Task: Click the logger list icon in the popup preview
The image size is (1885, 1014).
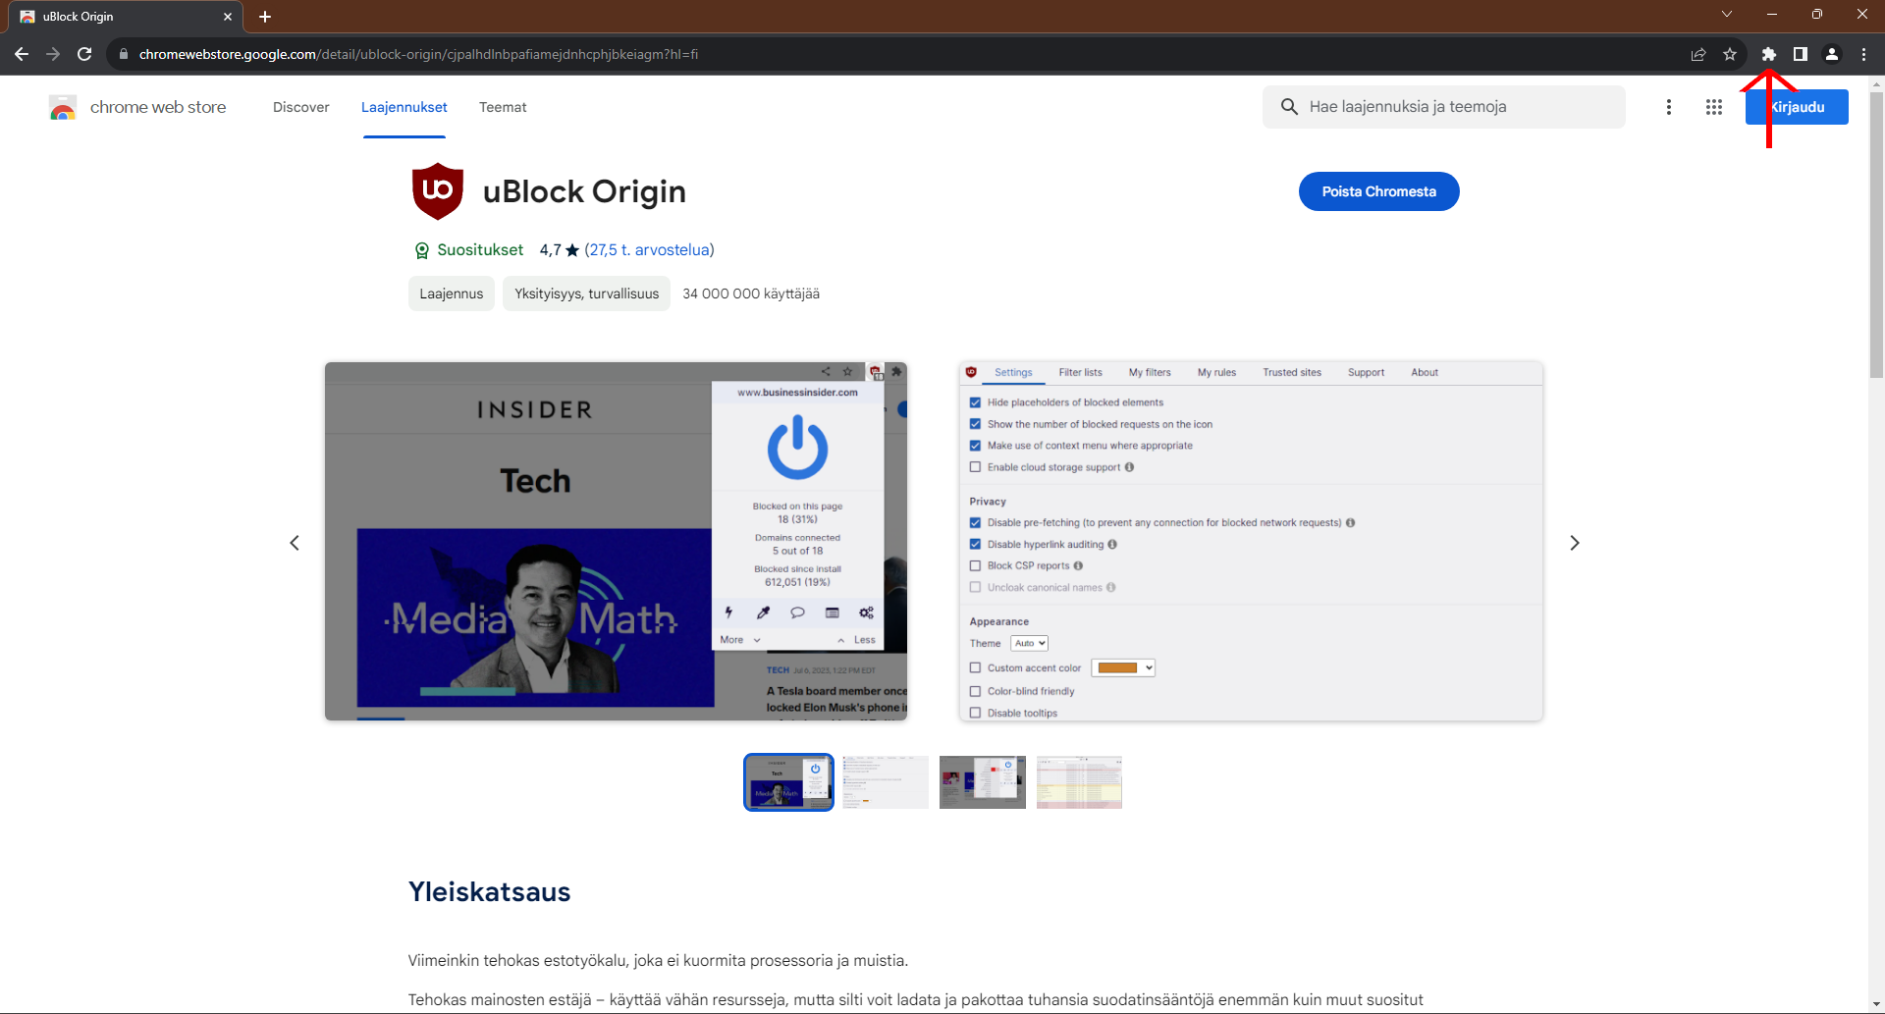Action: click(x=833, y=613)
